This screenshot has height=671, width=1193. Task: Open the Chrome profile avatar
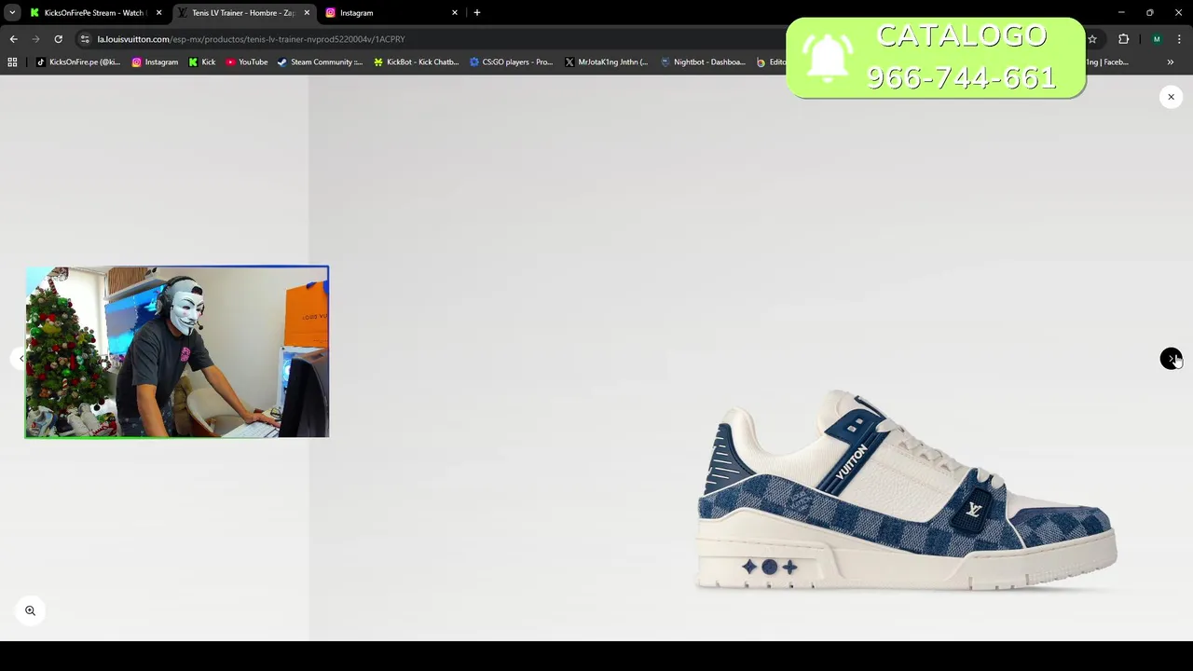1157,39
